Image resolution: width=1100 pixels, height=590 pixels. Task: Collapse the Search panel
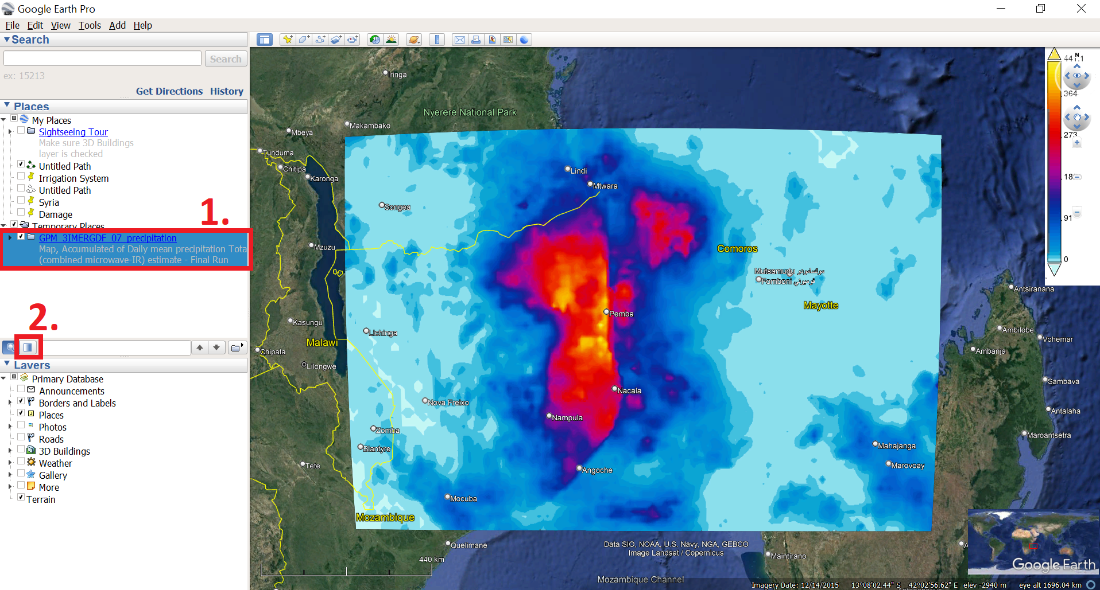coord(6,40)
